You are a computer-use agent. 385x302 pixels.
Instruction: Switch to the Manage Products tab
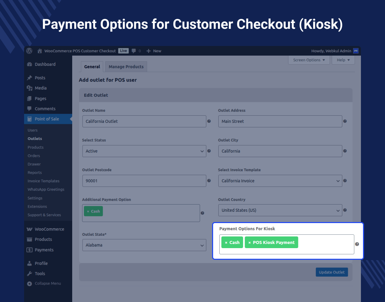[x=126, y=67]
